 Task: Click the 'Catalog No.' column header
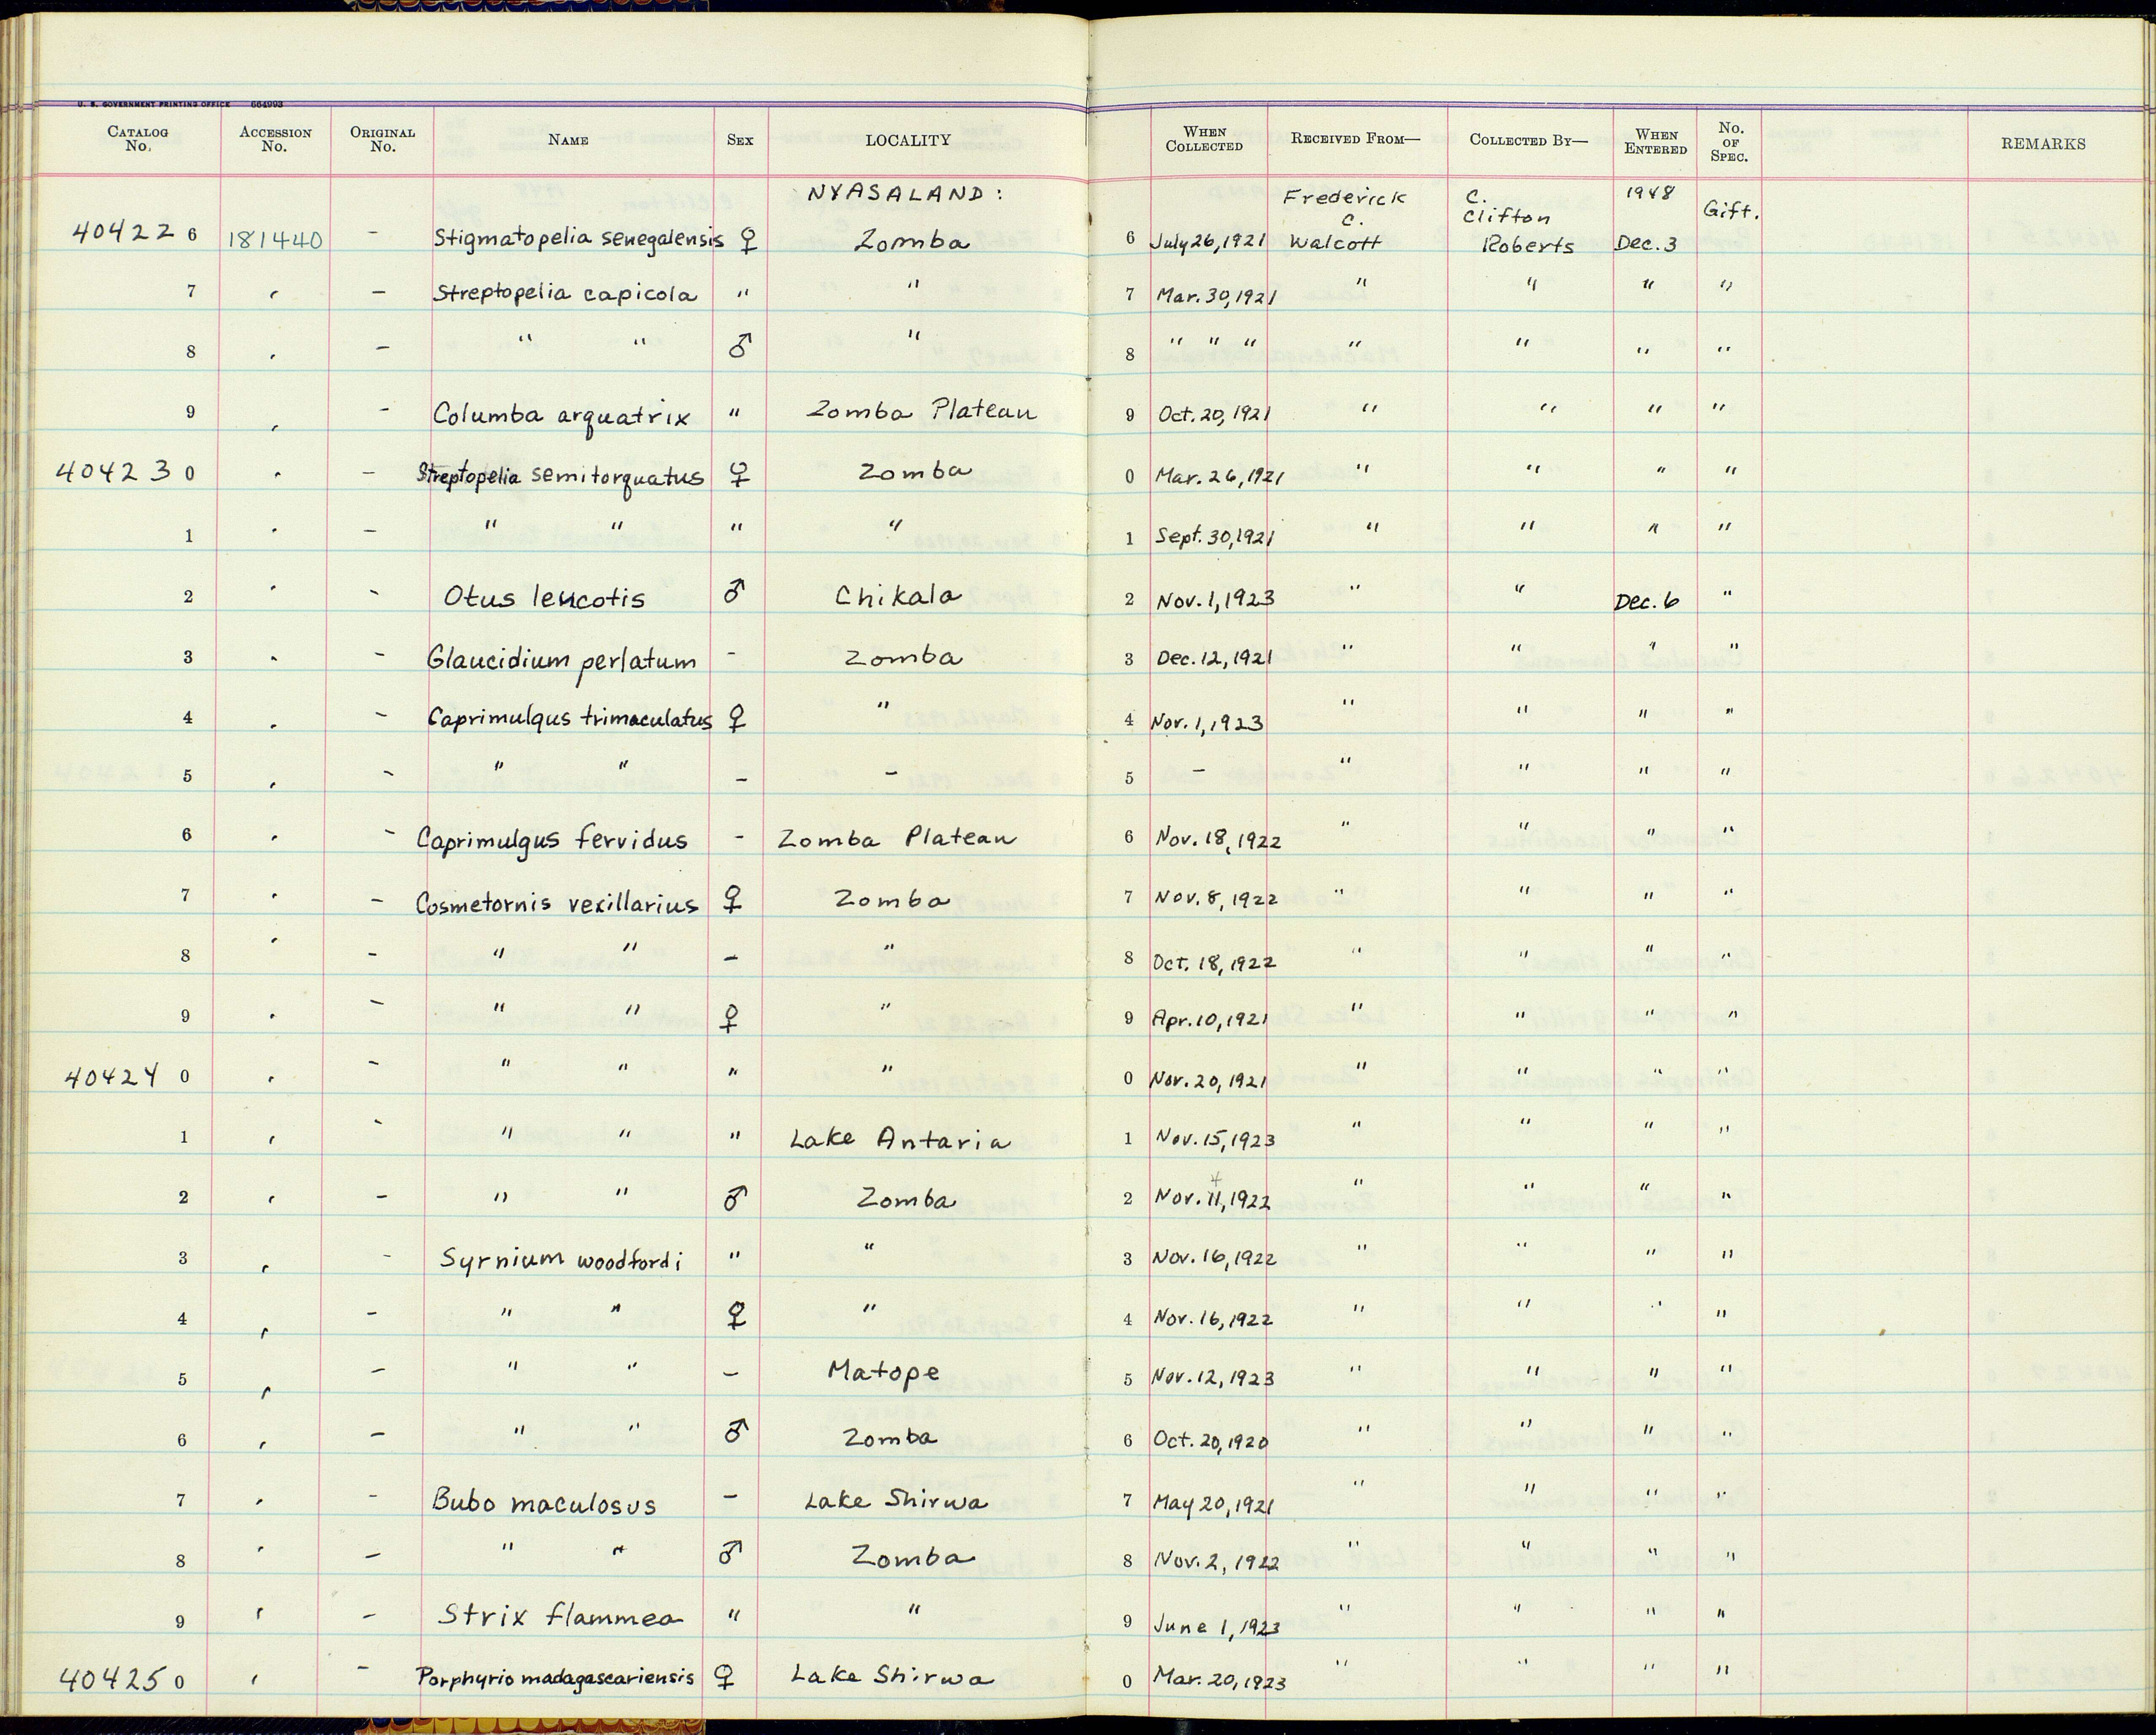[x=138, y=139]
